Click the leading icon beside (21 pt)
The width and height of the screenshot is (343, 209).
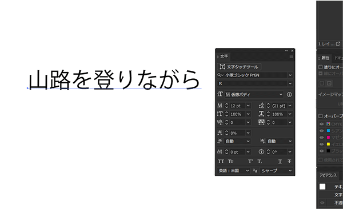261,106
